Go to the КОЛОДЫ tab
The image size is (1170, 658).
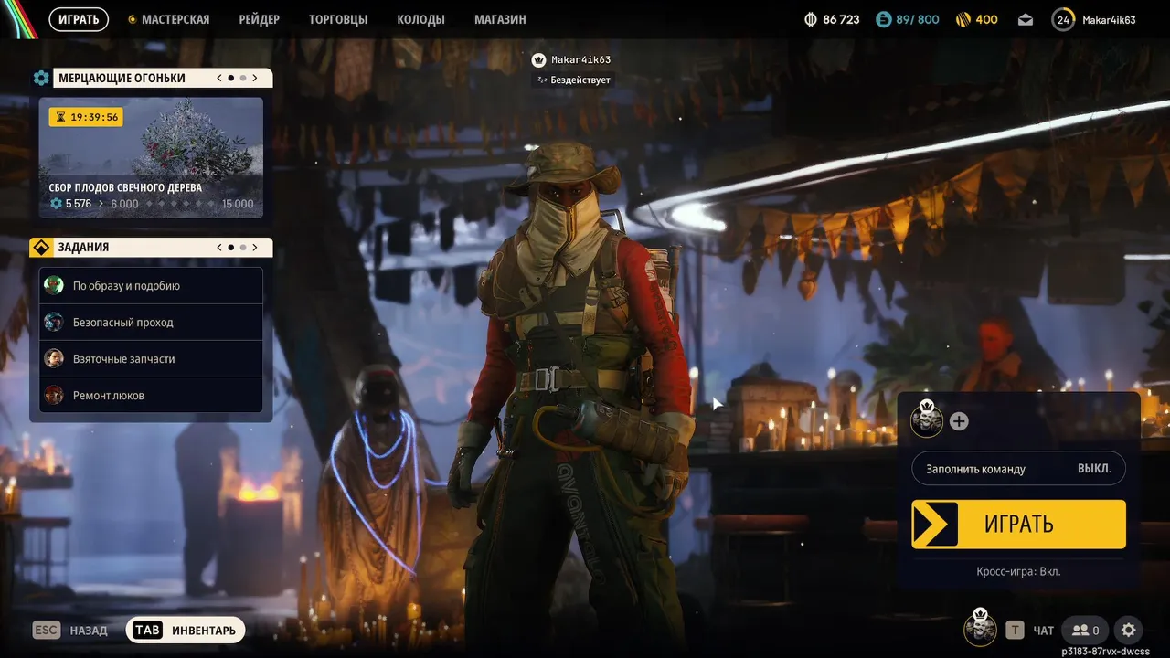(420, 19)
